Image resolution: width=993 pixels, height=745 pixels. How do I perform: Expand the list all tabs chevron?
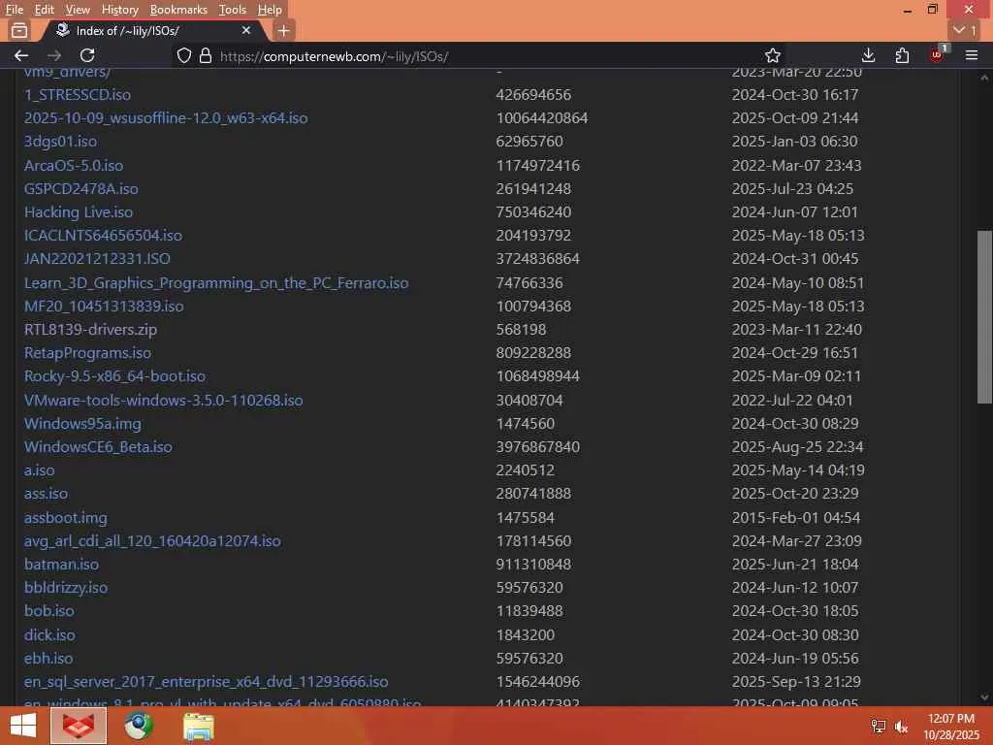tap(965, 30)
